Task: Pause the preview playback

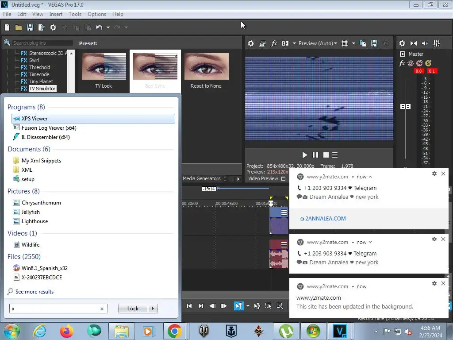Action: point(315,155)
